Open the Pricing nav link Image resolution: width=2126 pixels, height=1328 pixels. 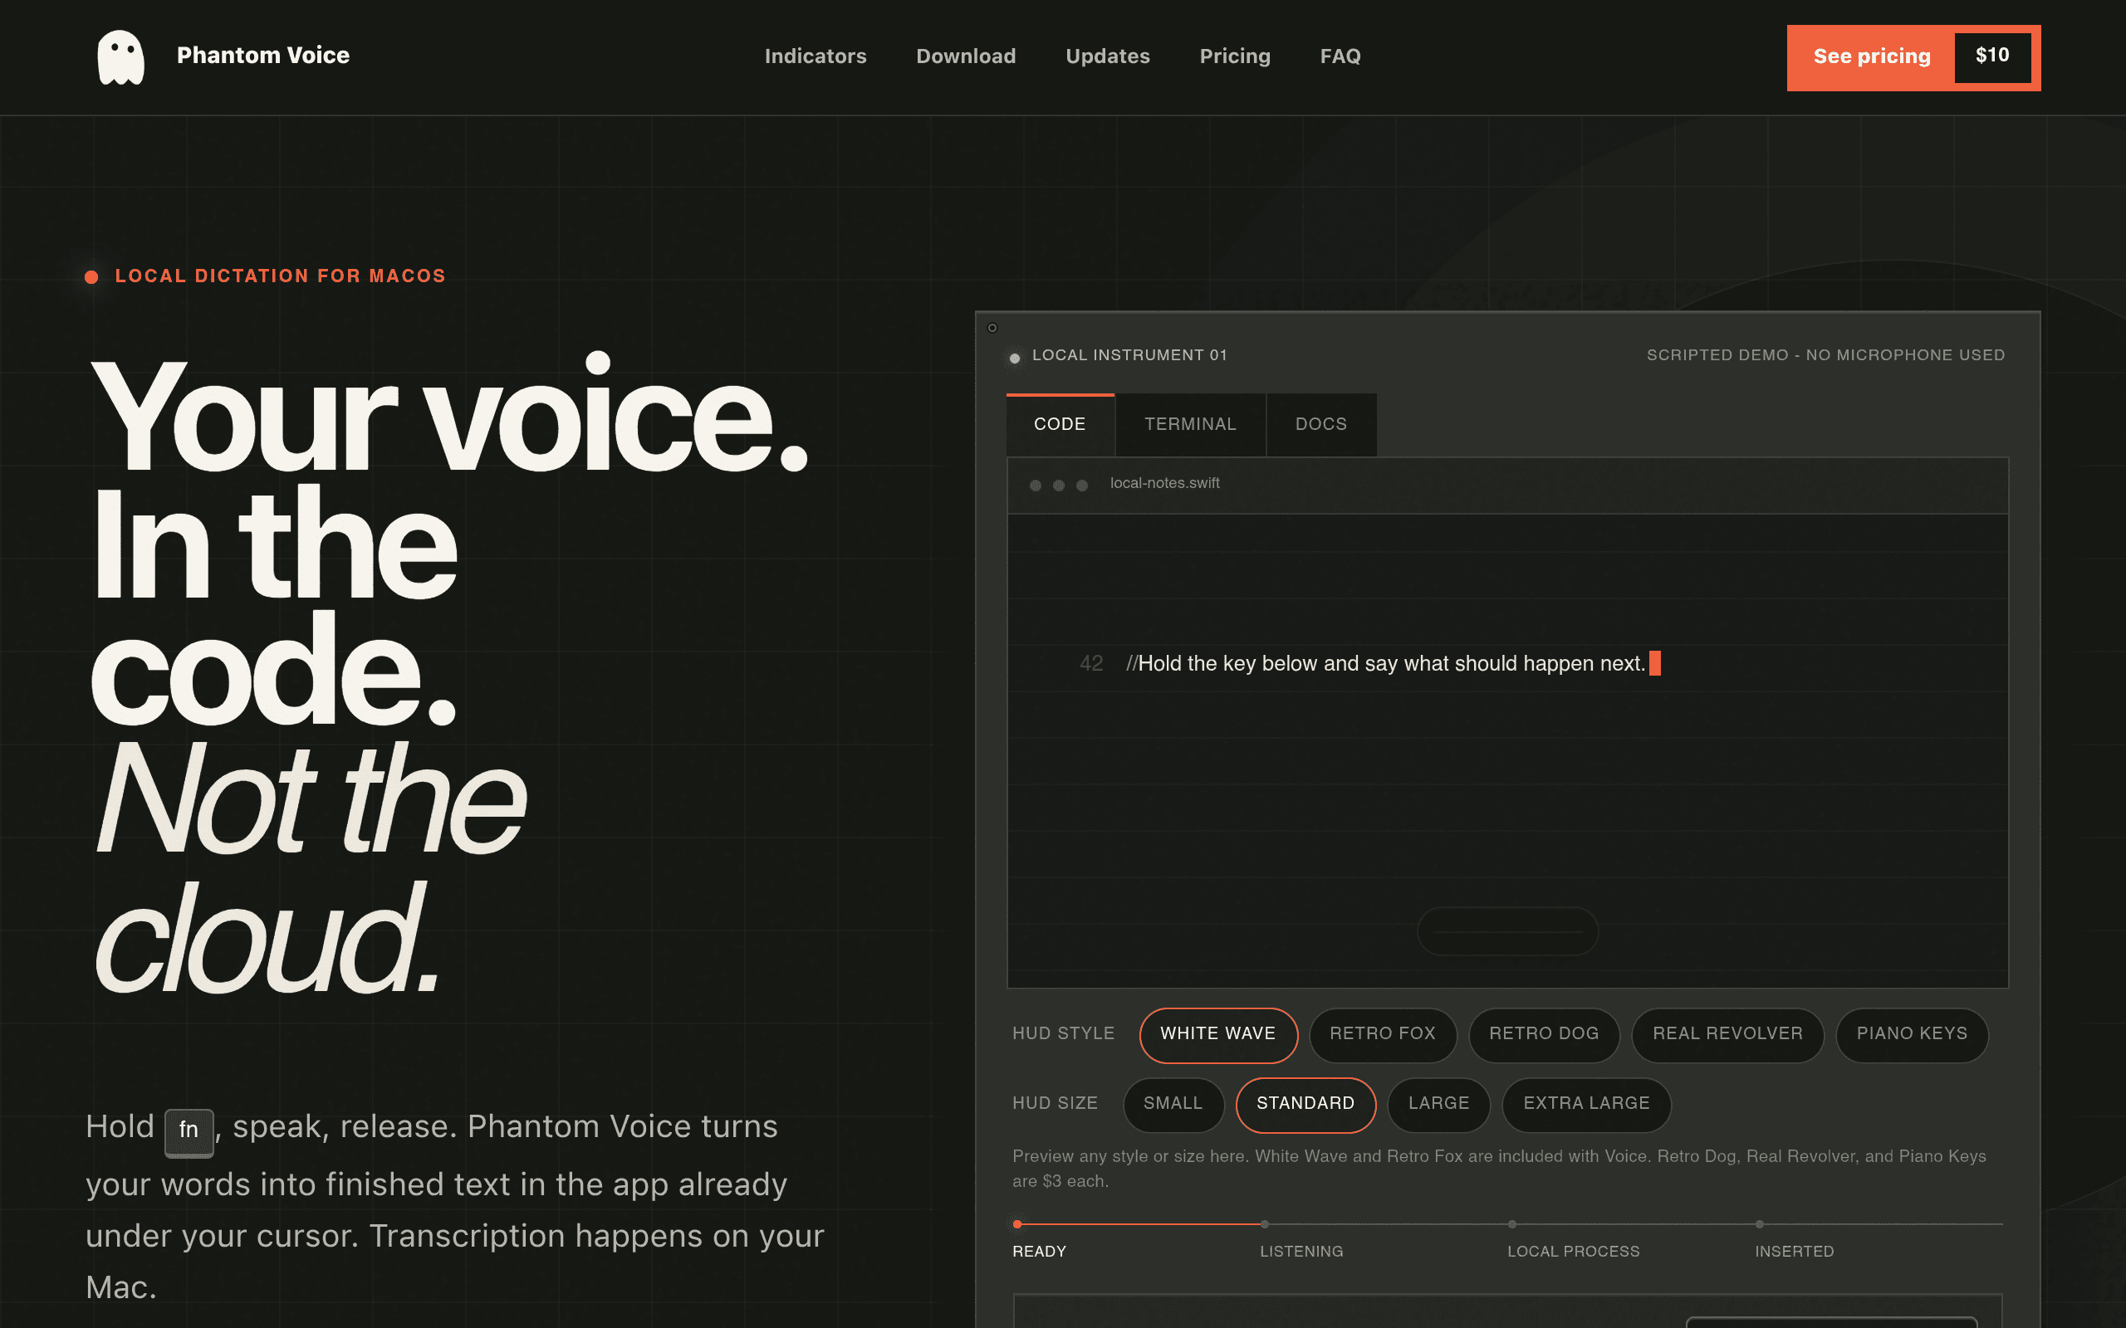(1234, 56)
